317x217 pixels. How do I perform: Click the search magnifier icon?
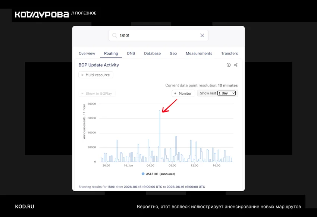114,35
